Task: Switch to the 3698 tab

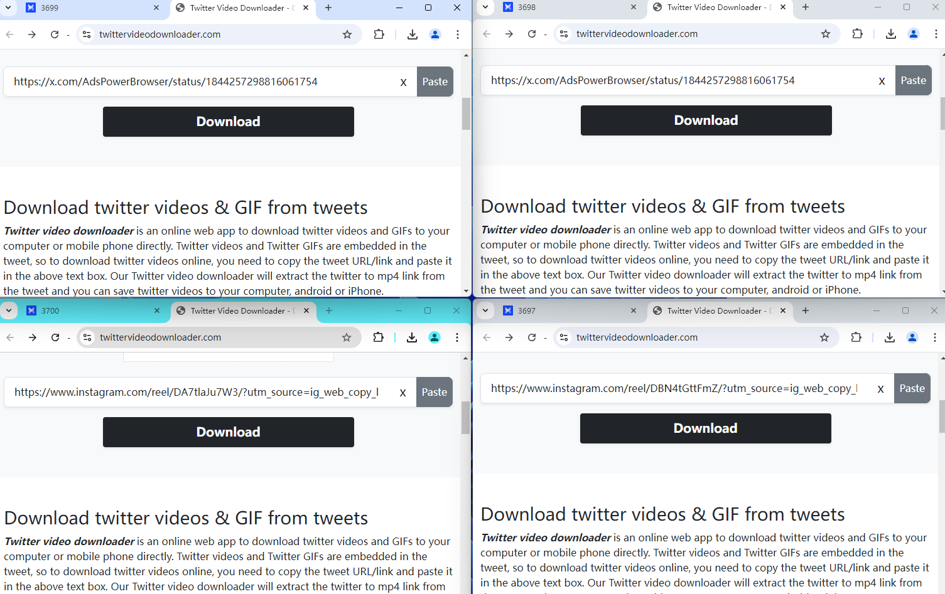Action: pos(570,8)
